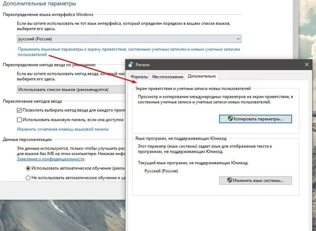
Task: Click the Регион dialog globe icon
Action: pyautogui.click(x=131, y=64)
